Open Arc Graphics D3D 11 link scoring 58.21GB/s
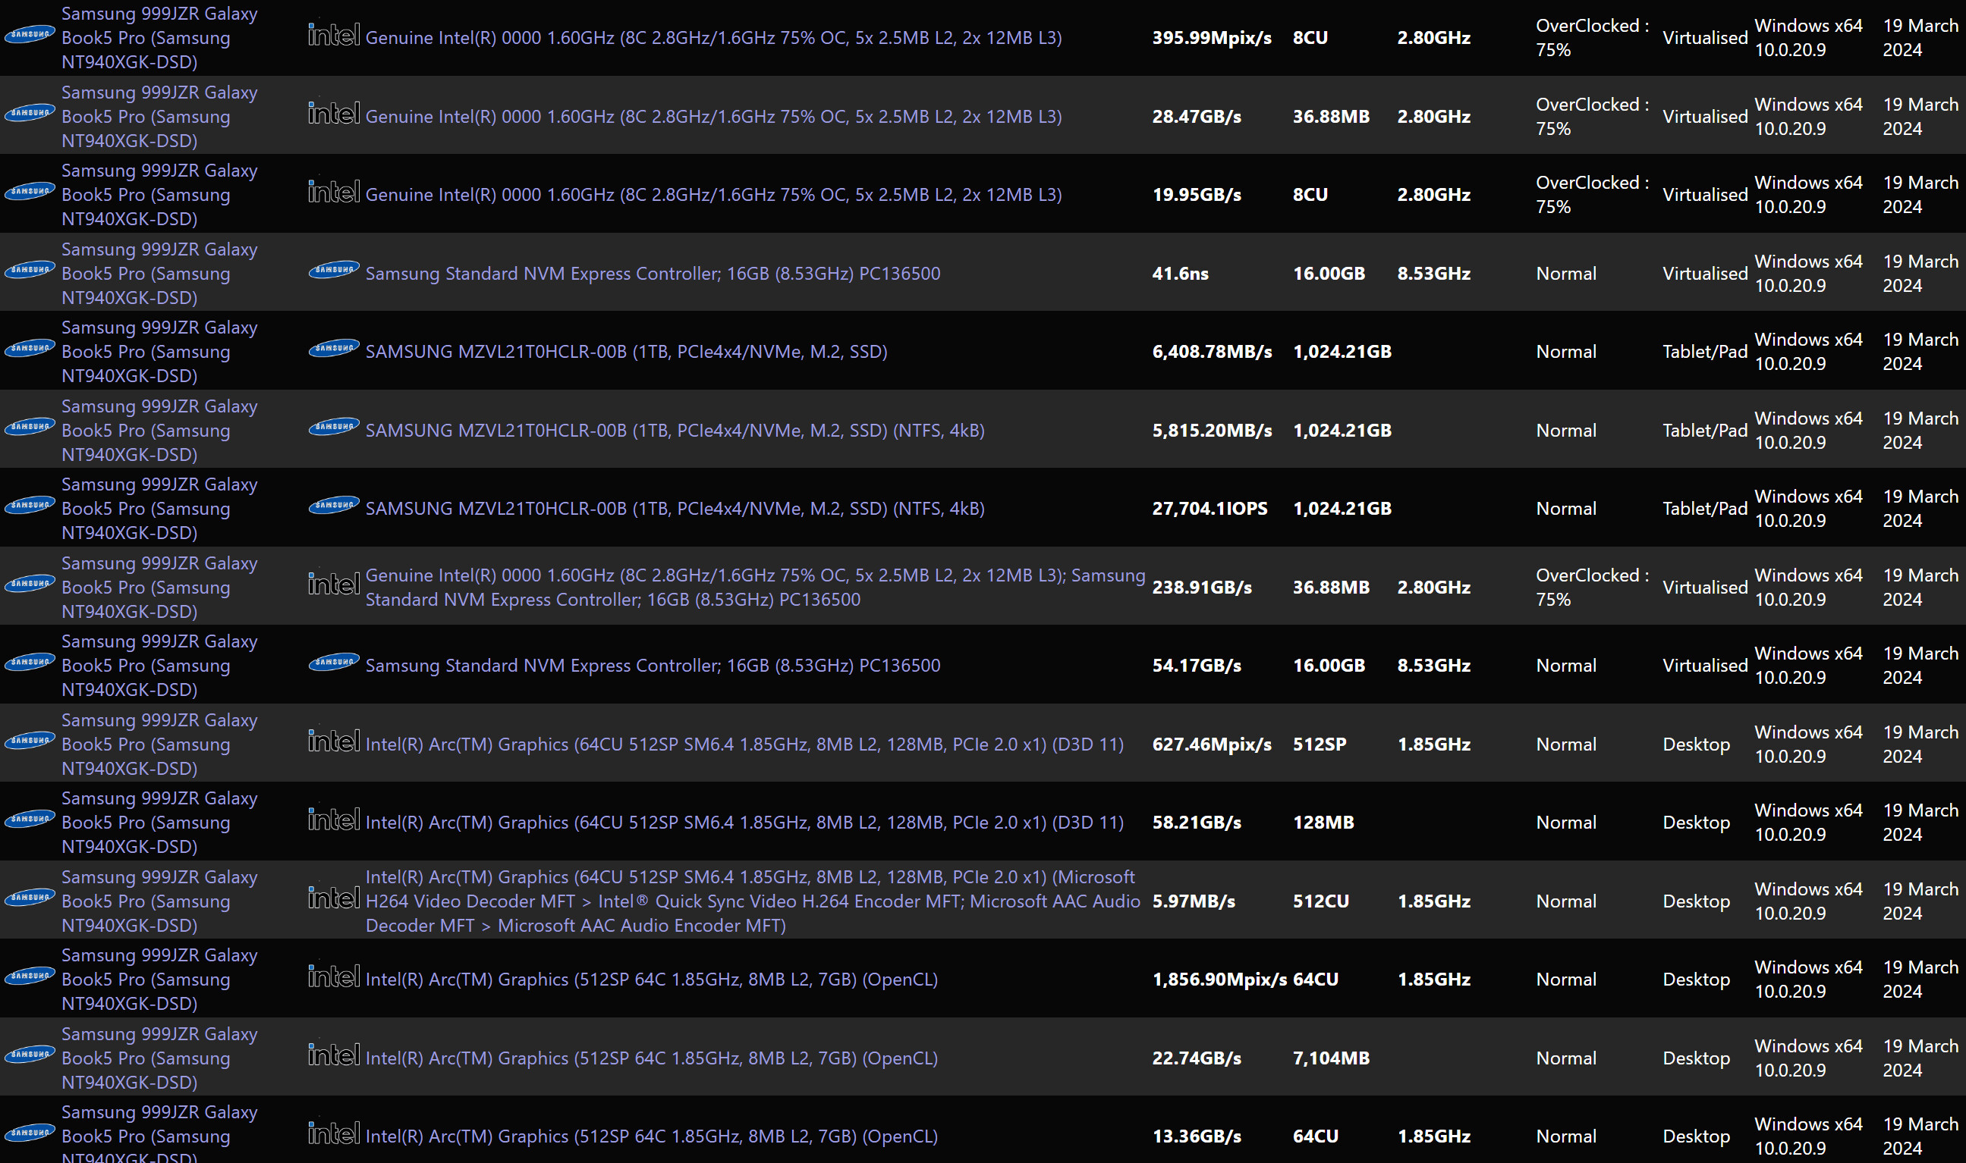The image size is (1966, 1163). coord(744,823)
